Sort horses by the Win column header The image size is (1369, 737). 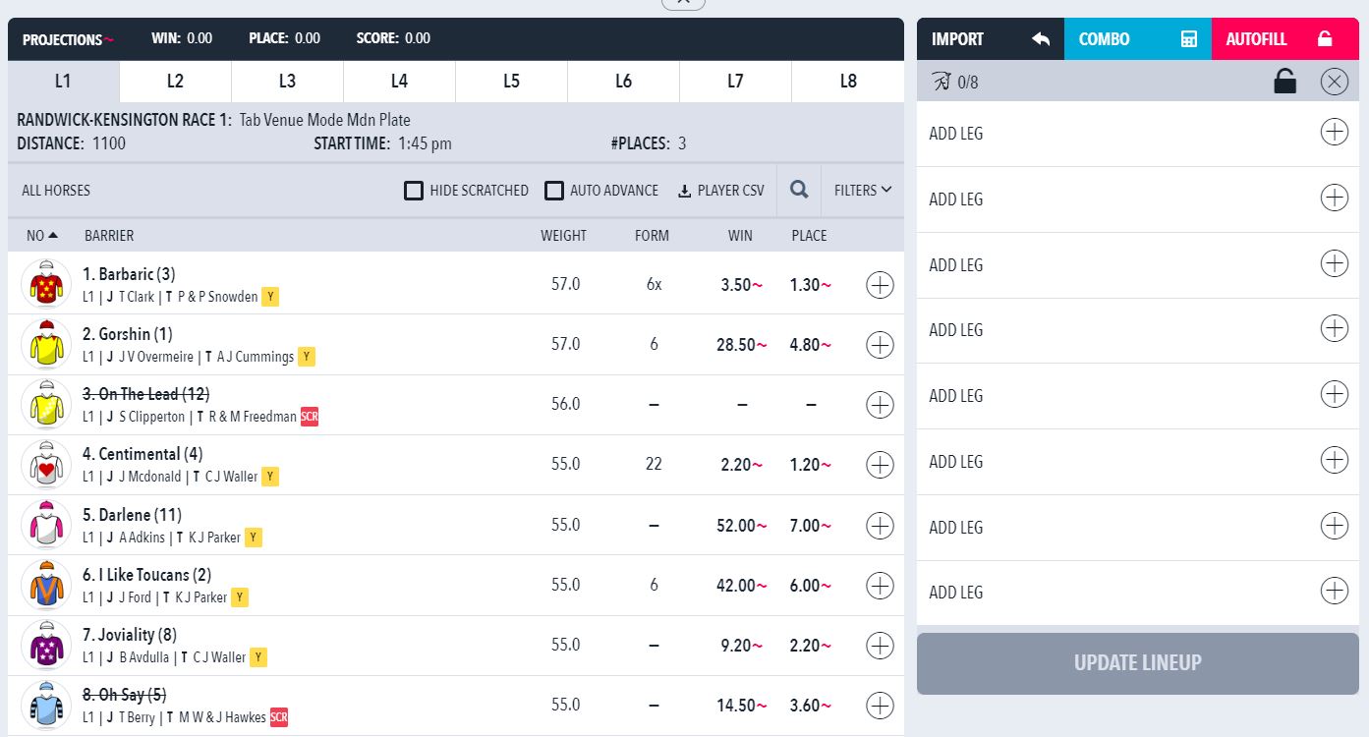740,236
